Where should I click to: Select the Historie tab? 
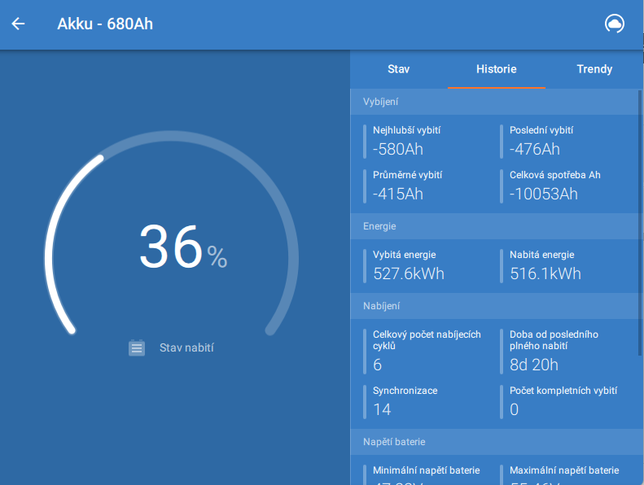496,69
